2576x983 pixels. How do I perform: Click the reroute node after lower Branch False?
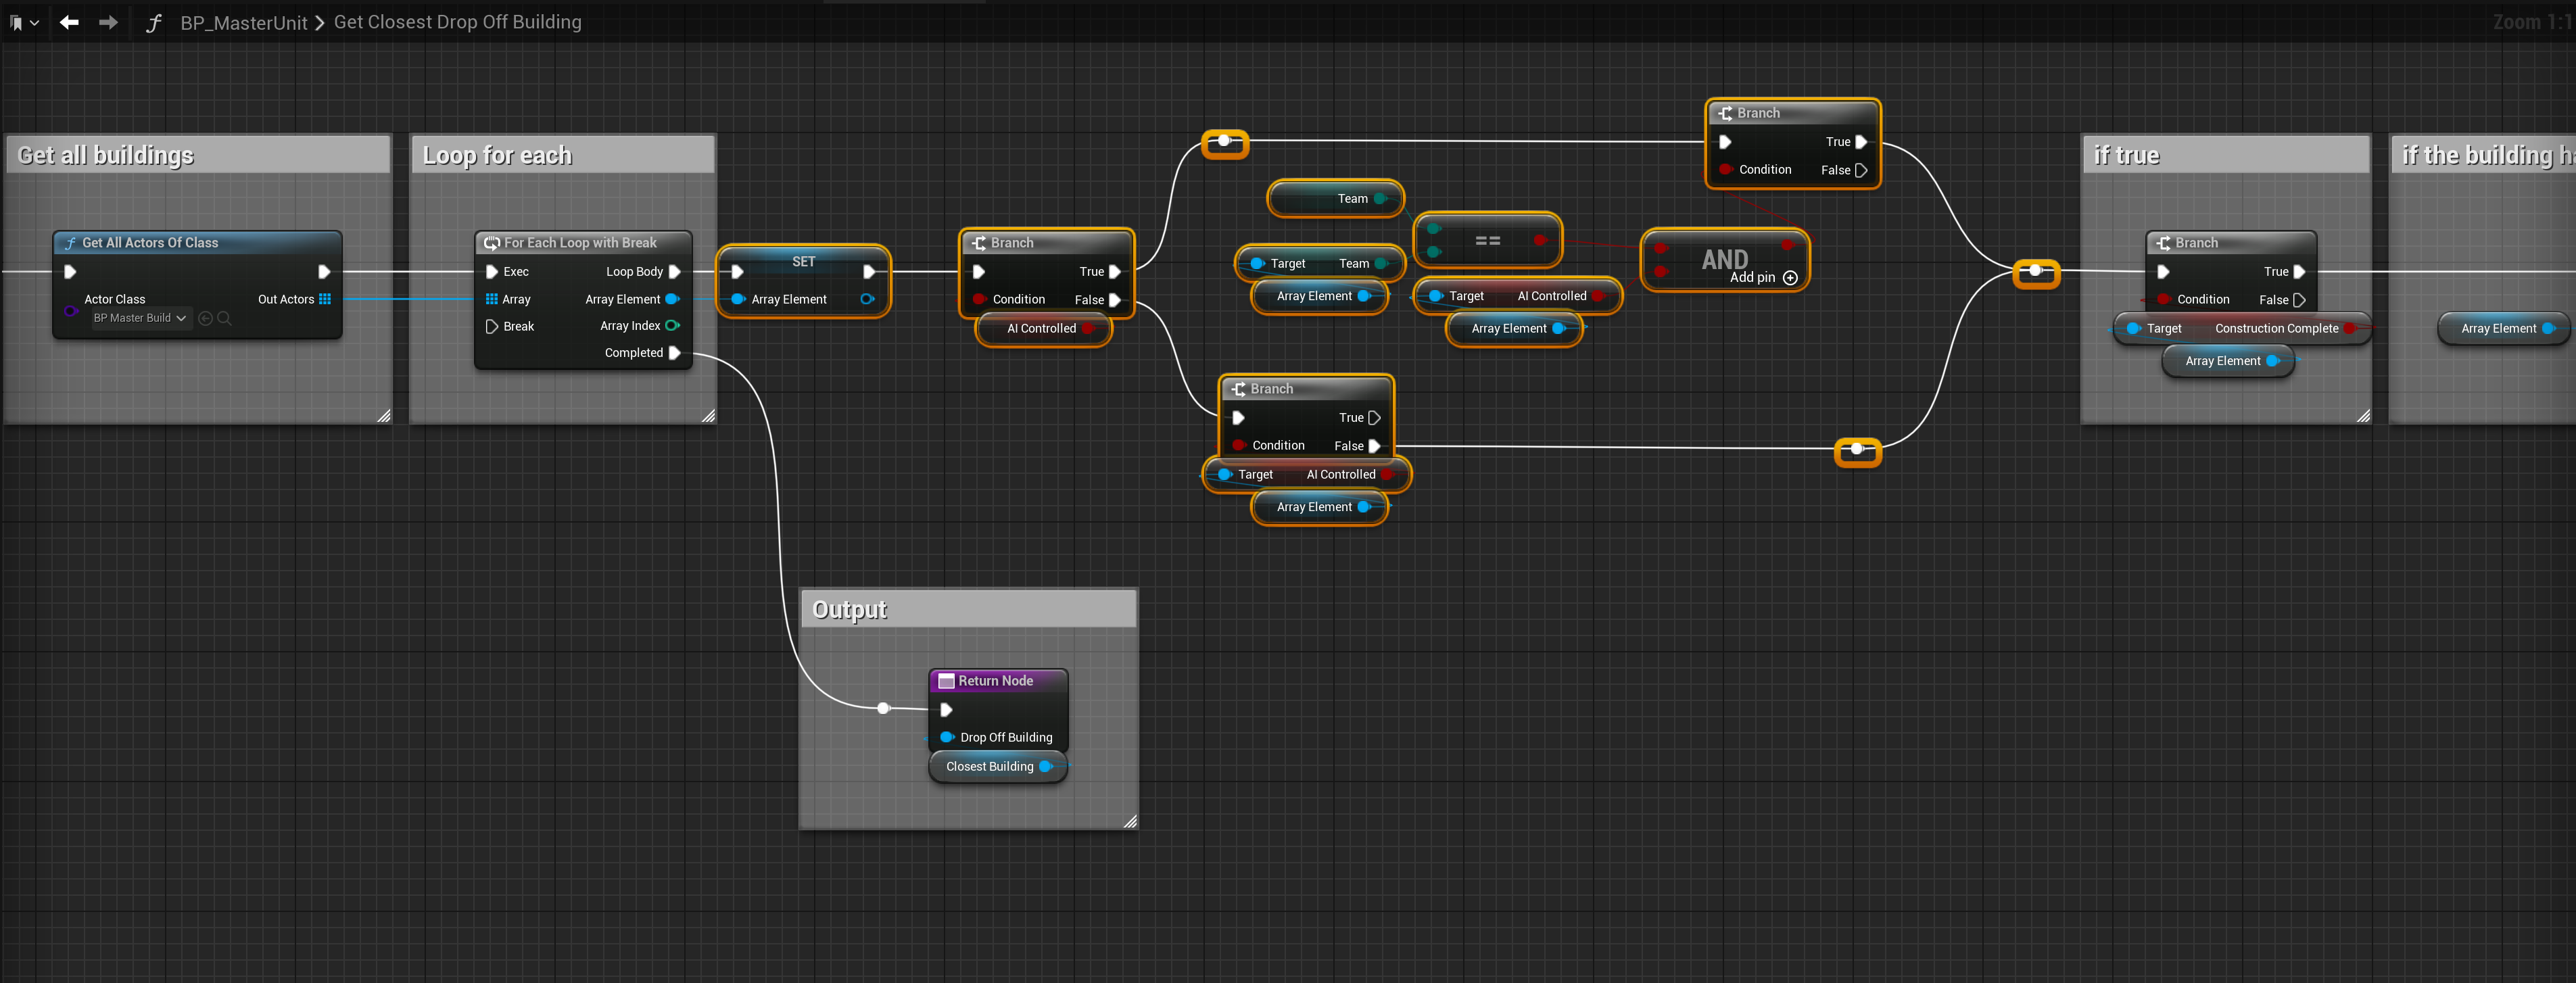click(x=1857, y=450)
